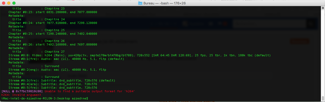Maximize the terminal with the green button
The height and width of the screenshot is (102, 325).
pos(14,3)
